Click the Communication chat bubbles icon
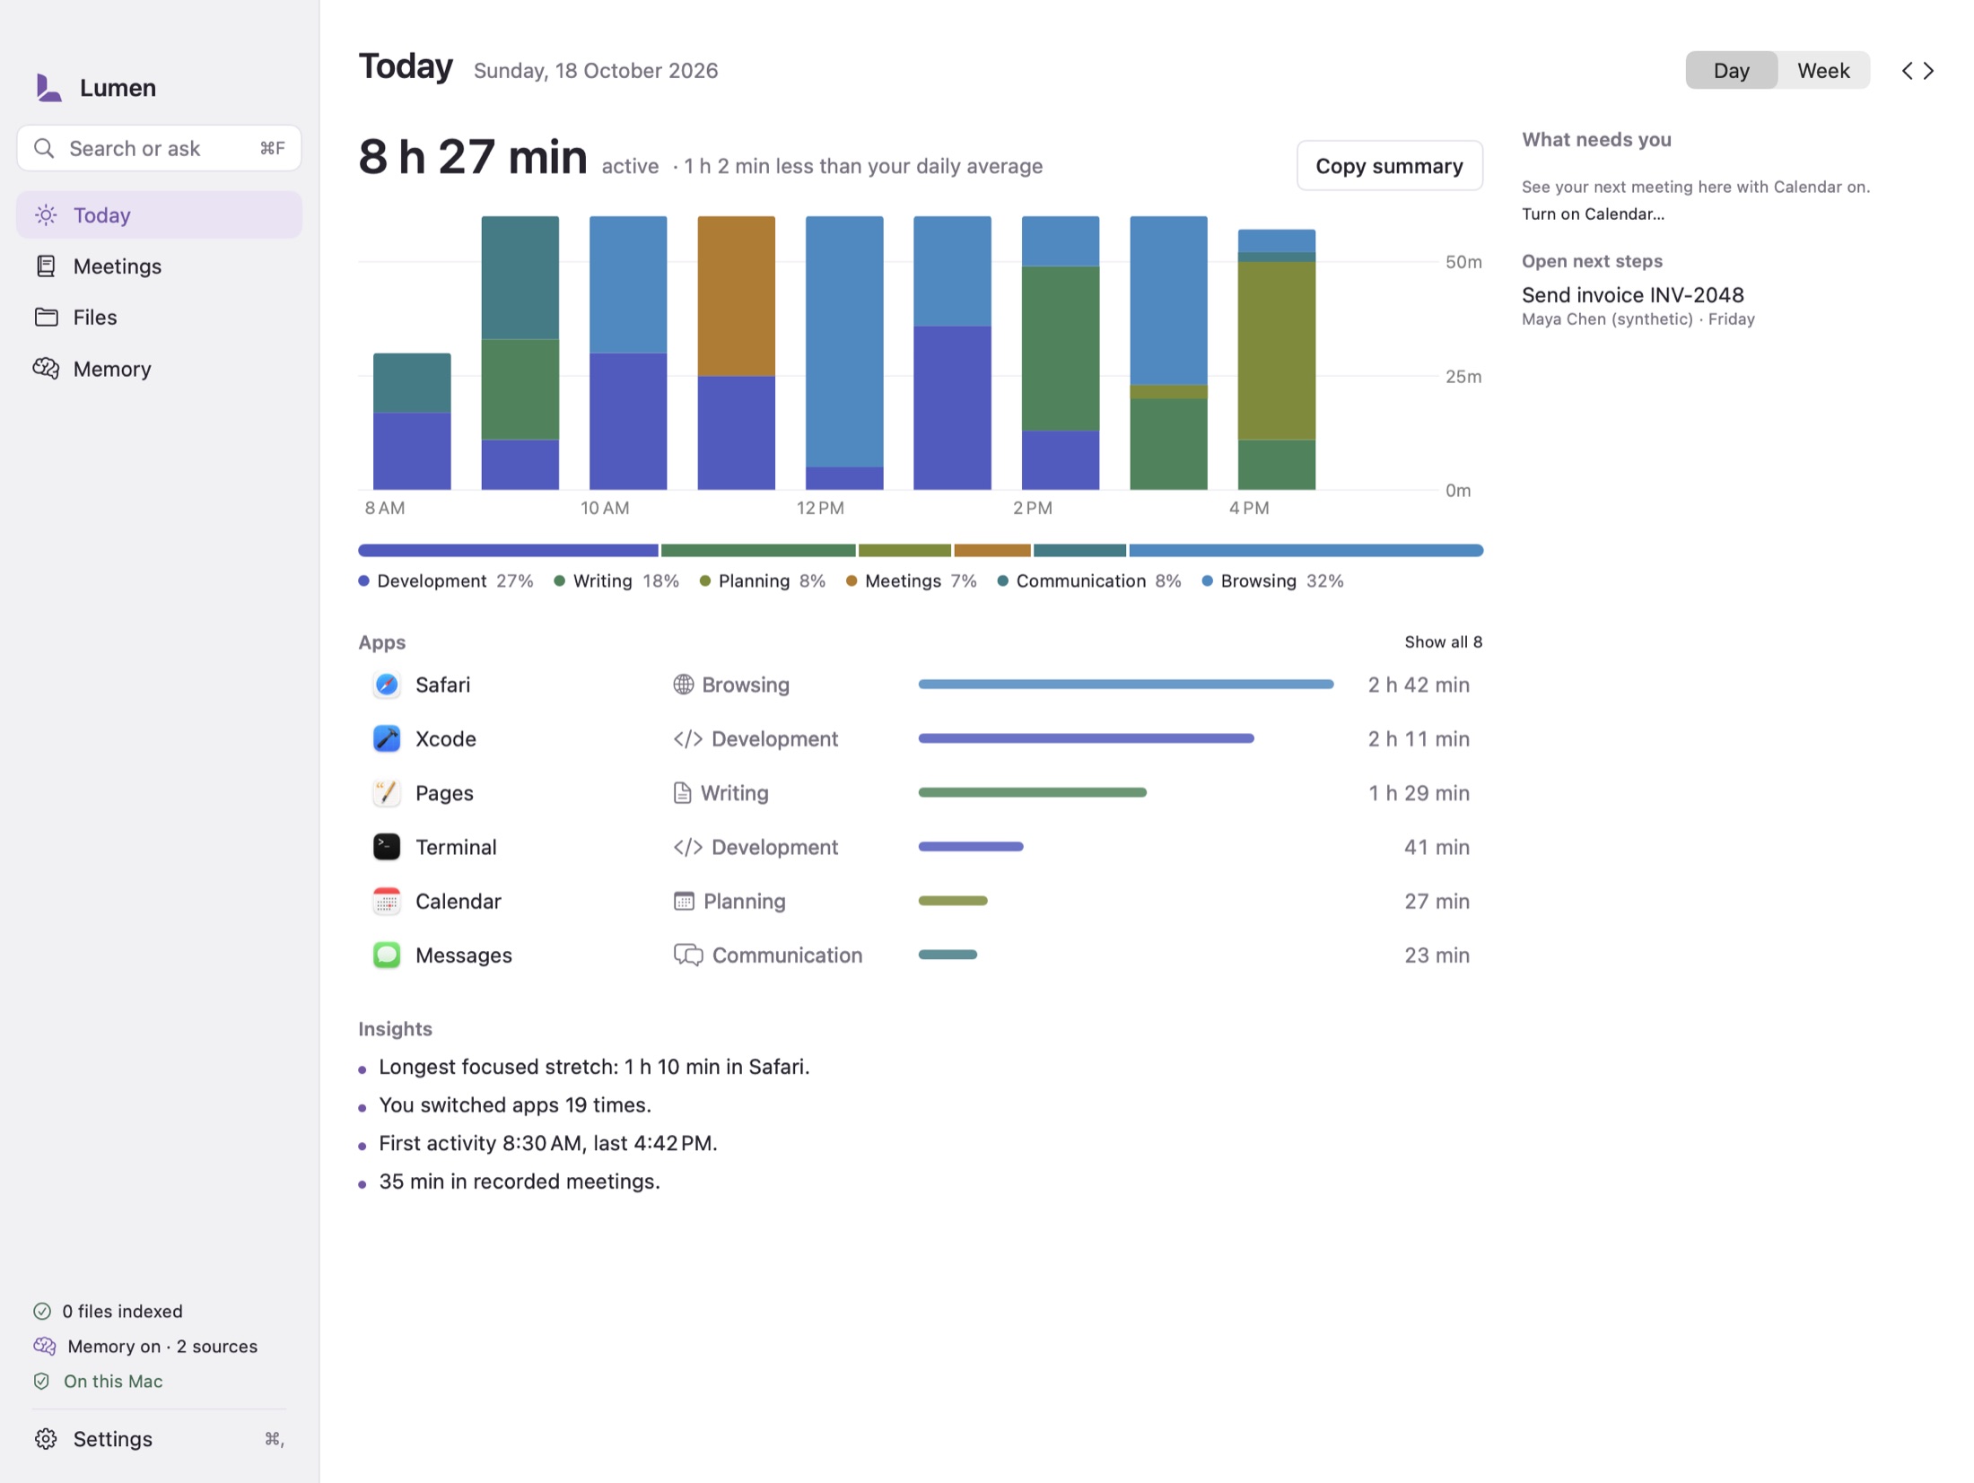The height and width of the screenshot is (1483, 1974). pyautogui.click(x=688, y=955)
